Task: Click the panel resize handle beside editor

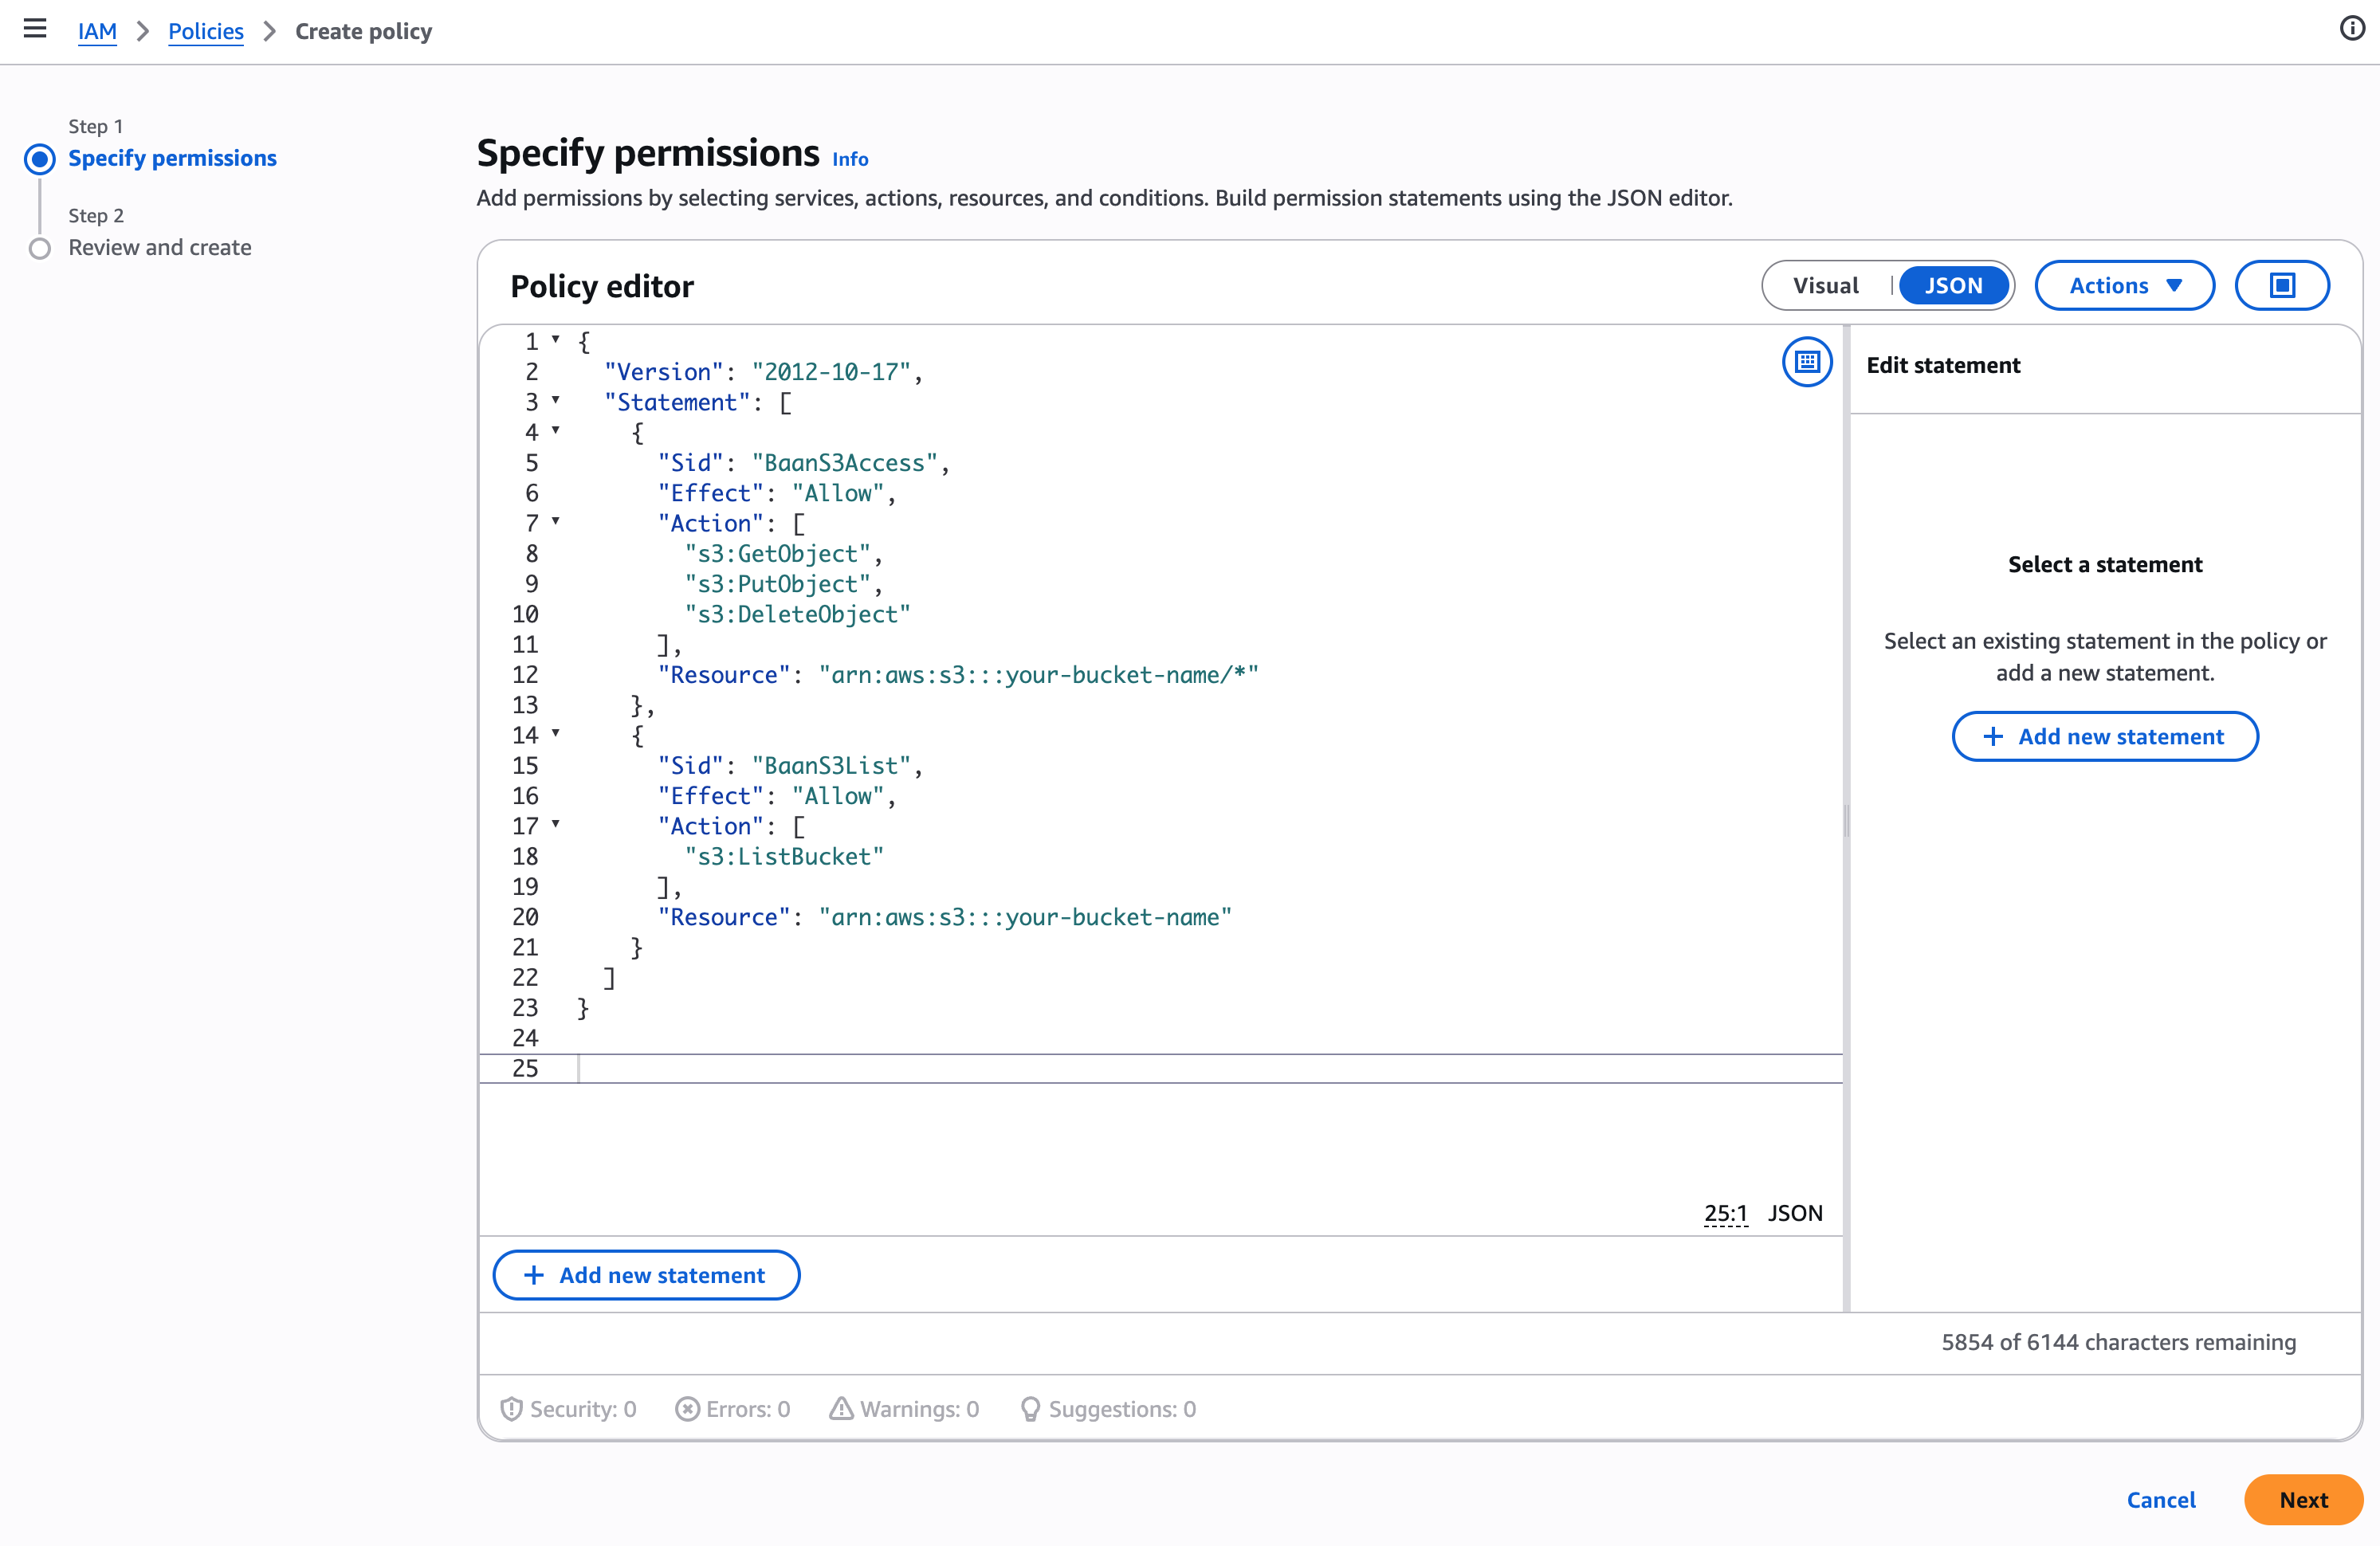Action: click(1846, 820)
